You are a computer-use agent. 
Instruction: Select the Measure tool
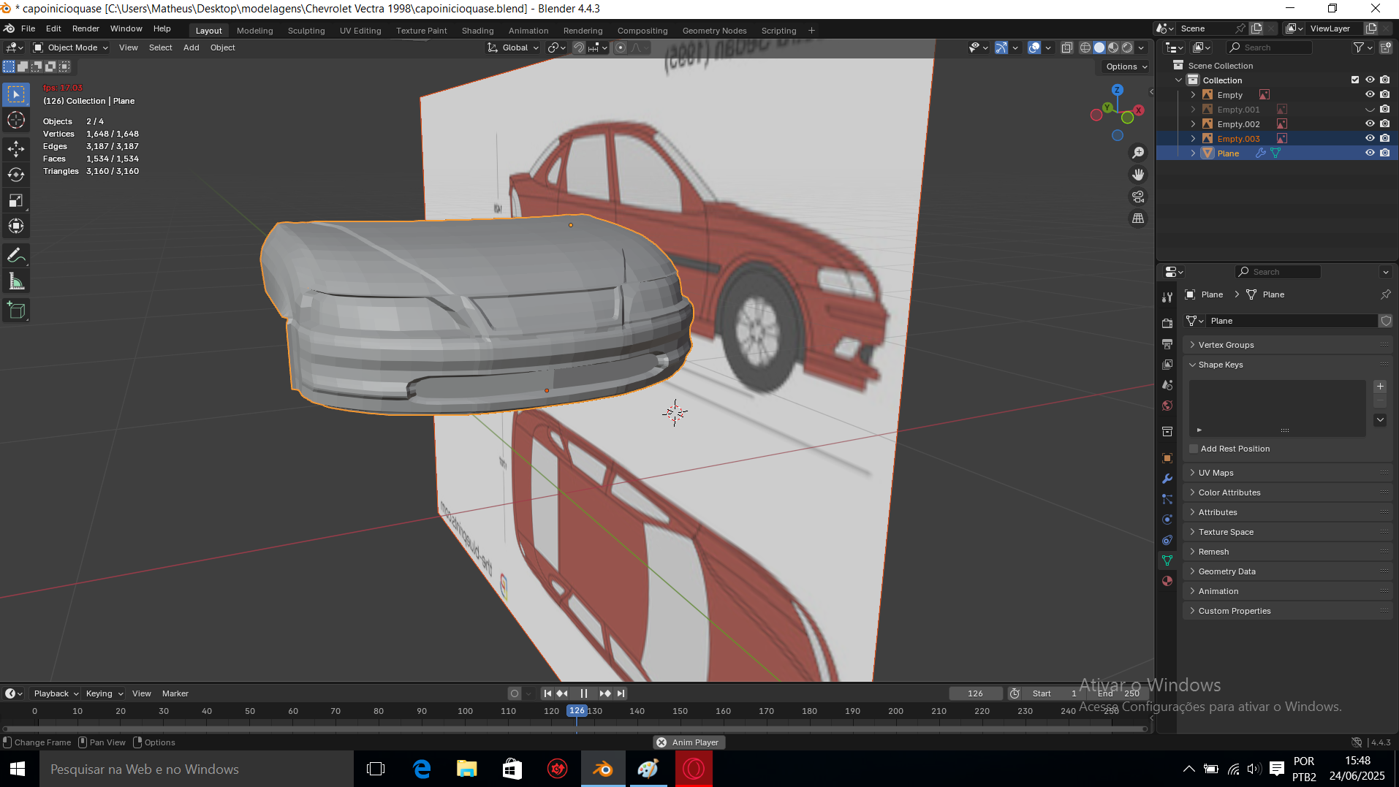16,282
